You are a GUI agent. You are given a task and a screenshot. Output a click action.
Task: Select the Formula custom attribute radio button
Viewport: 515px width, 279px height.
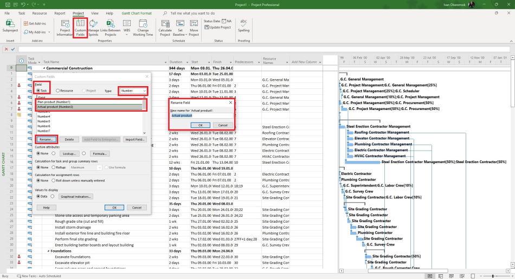point(83,153)
